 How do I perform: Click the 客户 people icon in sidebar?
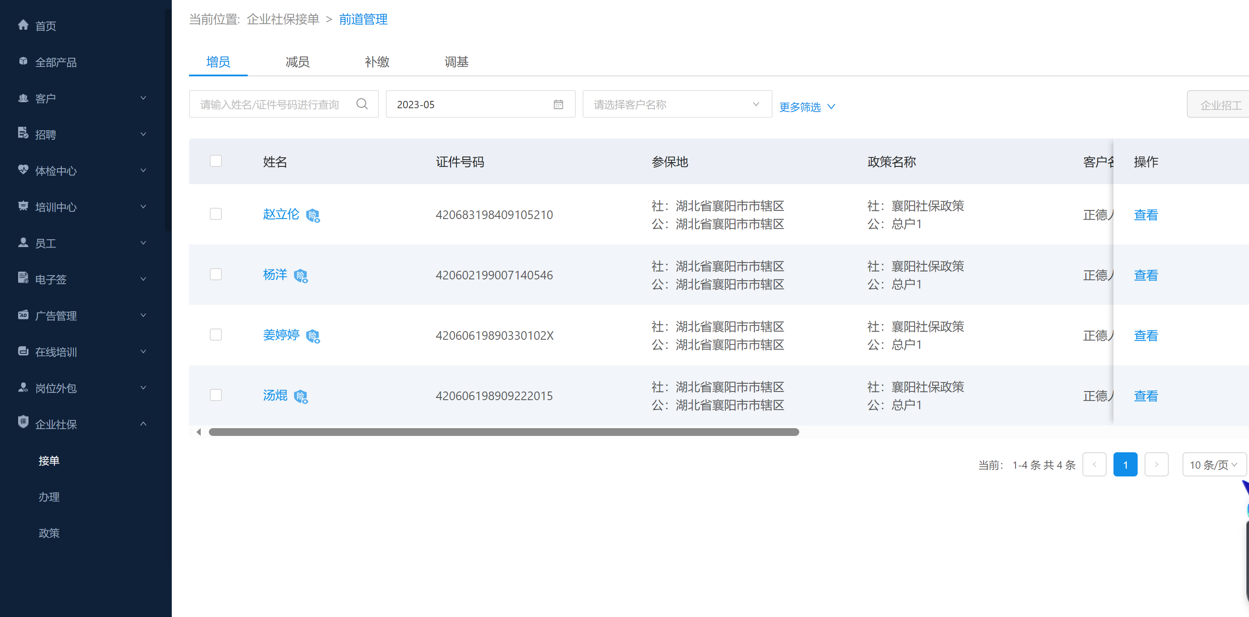click(x=23, y=97)
